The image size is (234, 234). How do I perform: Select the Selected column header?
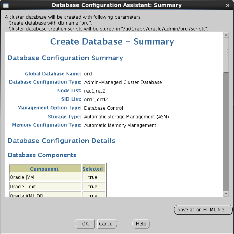(x=93, y=169)
